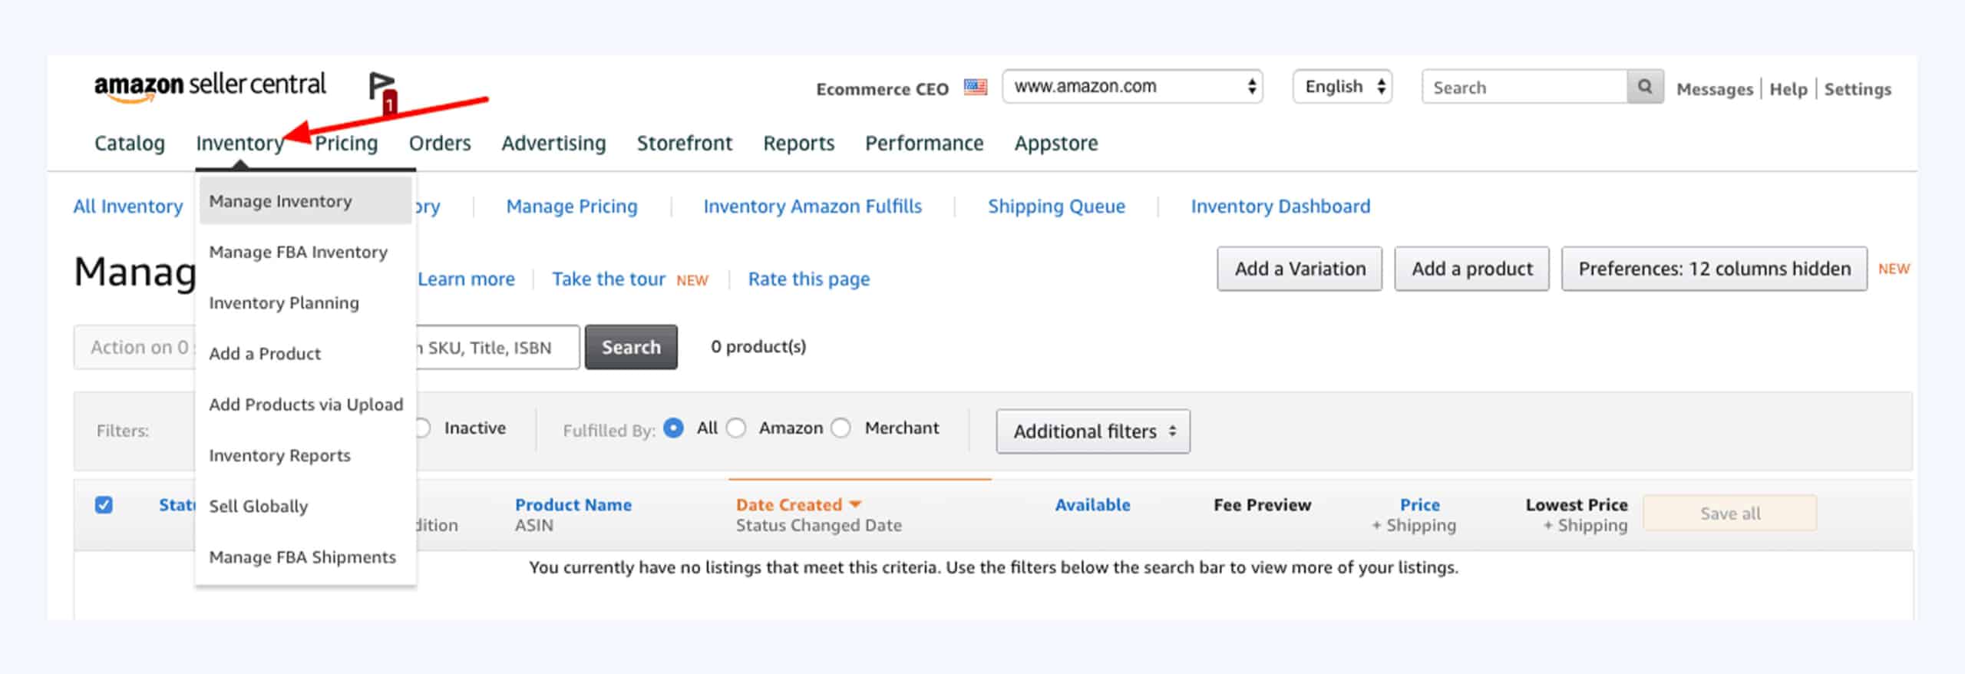Click the dark Search button
The width and height of the screenshot is (1965, 674).
tap(631, 347)
